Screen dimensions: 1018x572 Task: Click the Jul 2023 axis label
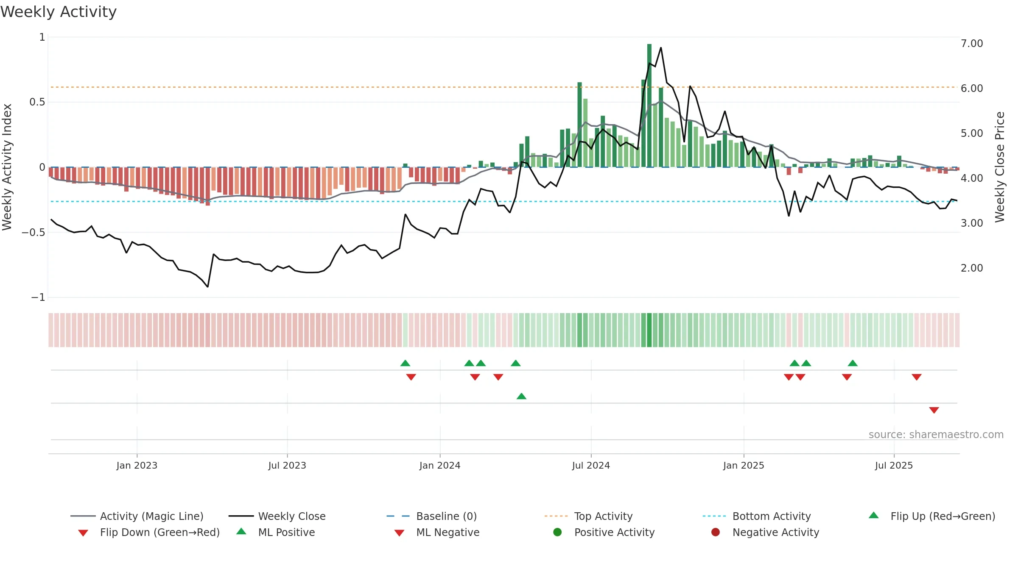[x=287, y=465]
